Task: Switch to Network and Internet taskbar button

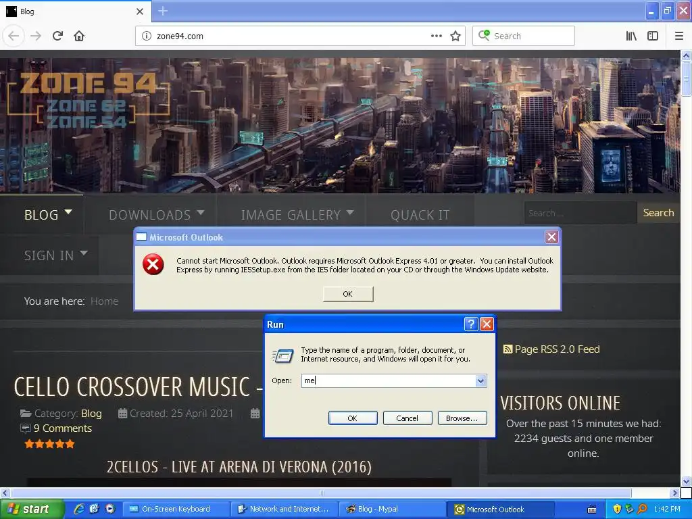Action: click(x=285, y=510)
